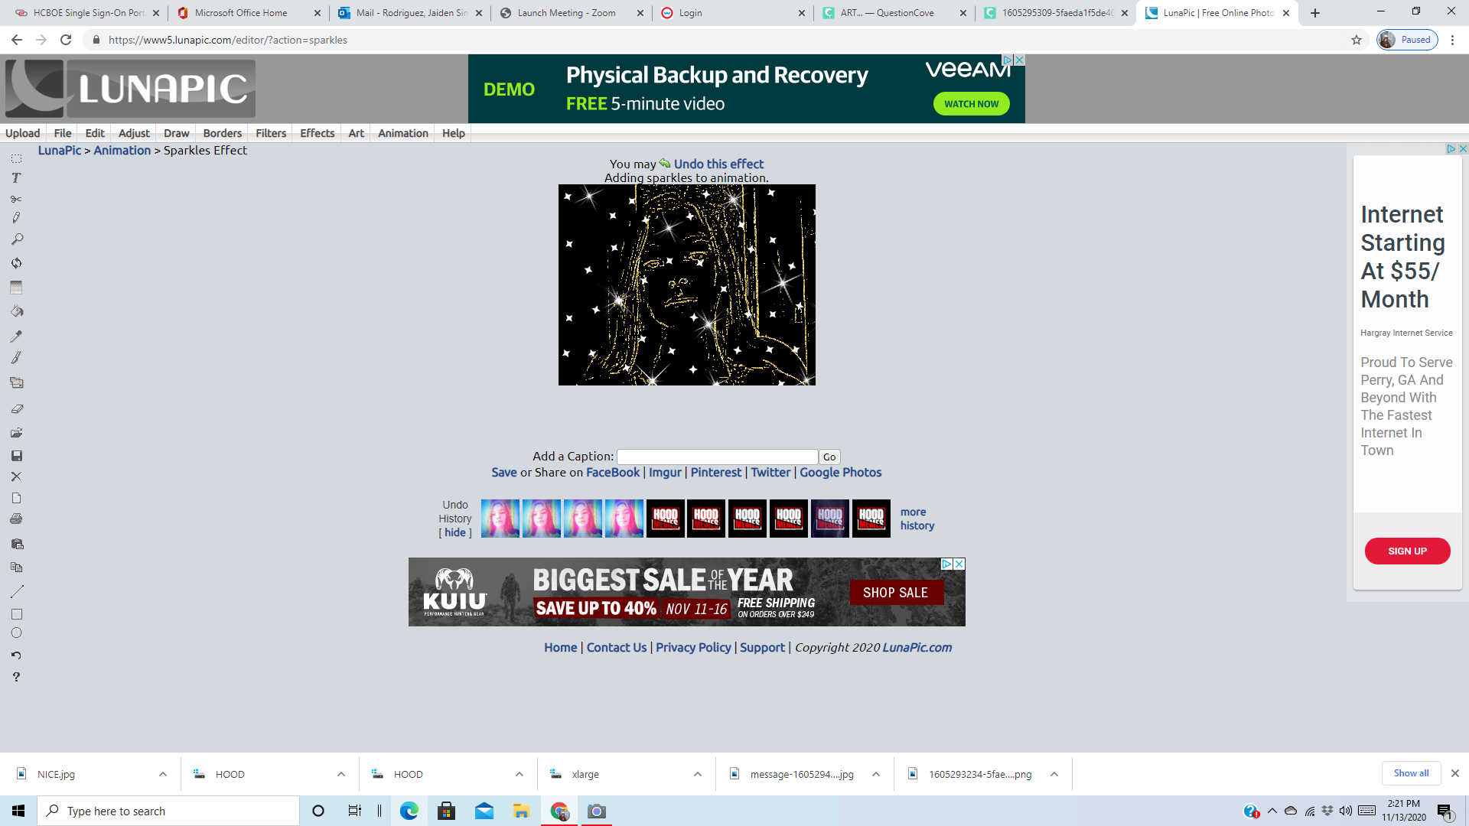Click the floppy disk save icon

pyautogui.click(x=16, y=456)
